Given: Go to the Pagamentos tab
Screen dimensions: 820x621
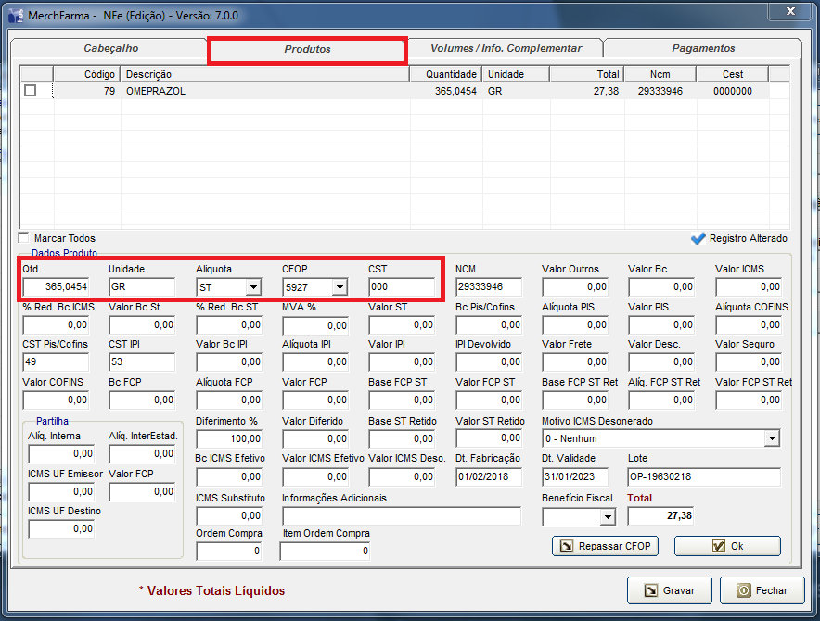Looking at the screenshot, I should 702,48.
